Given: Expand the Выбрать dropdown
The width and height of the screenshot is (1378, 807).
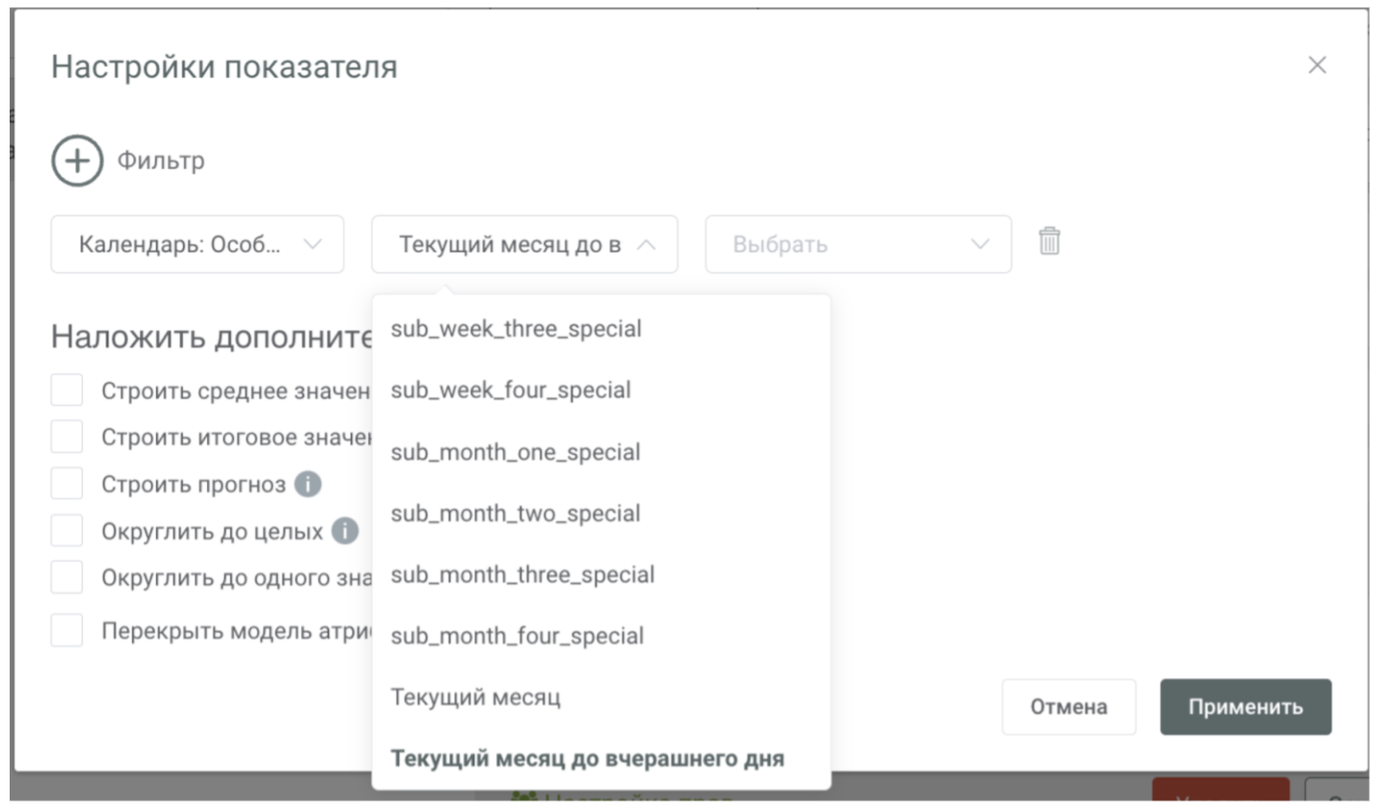Looking at the screenshot, I should [858, 245].
